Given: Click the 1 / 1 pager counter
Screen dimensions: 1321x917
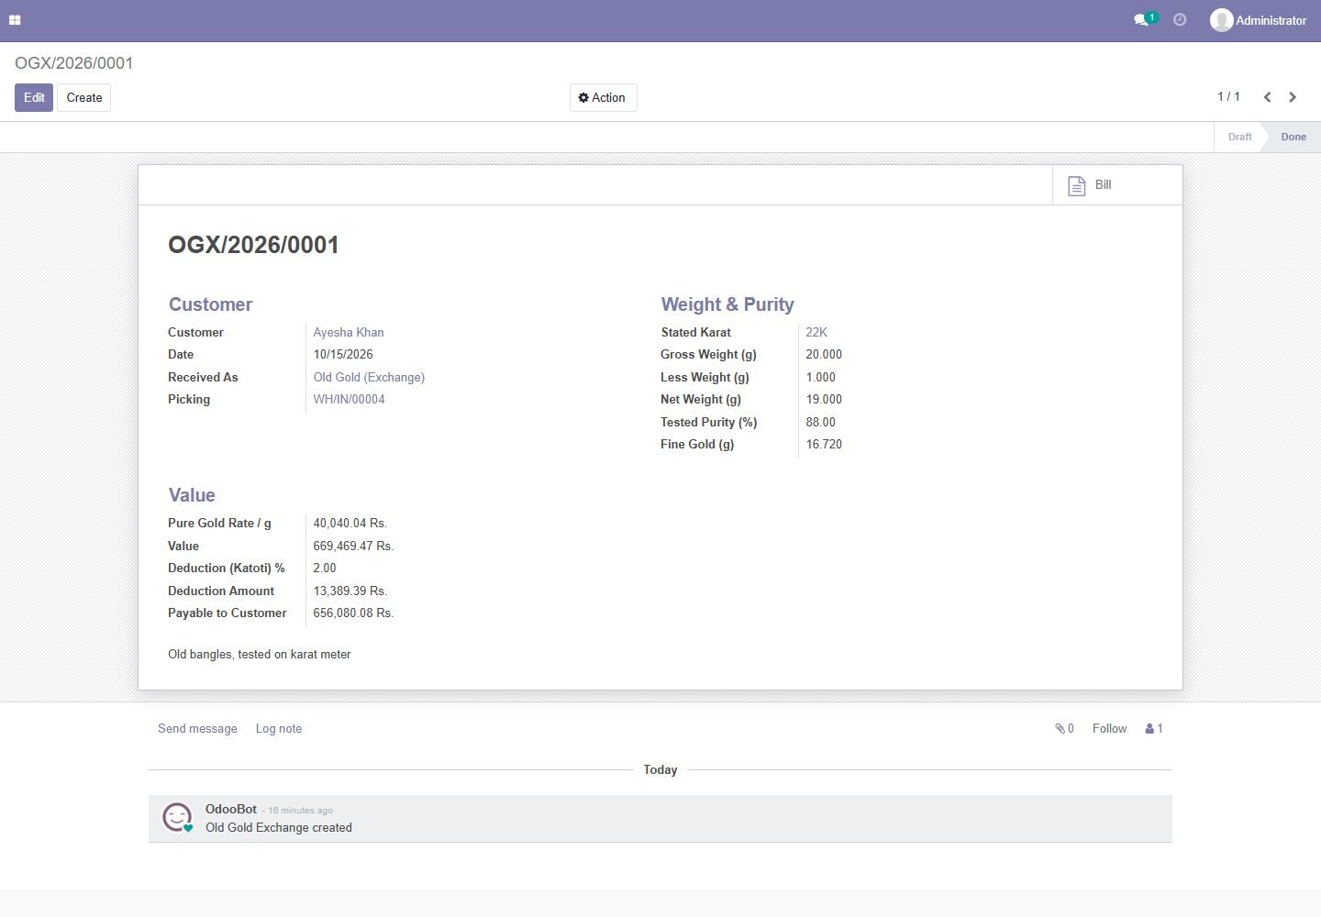Looking at the screenshot, I should point(1228,97).
